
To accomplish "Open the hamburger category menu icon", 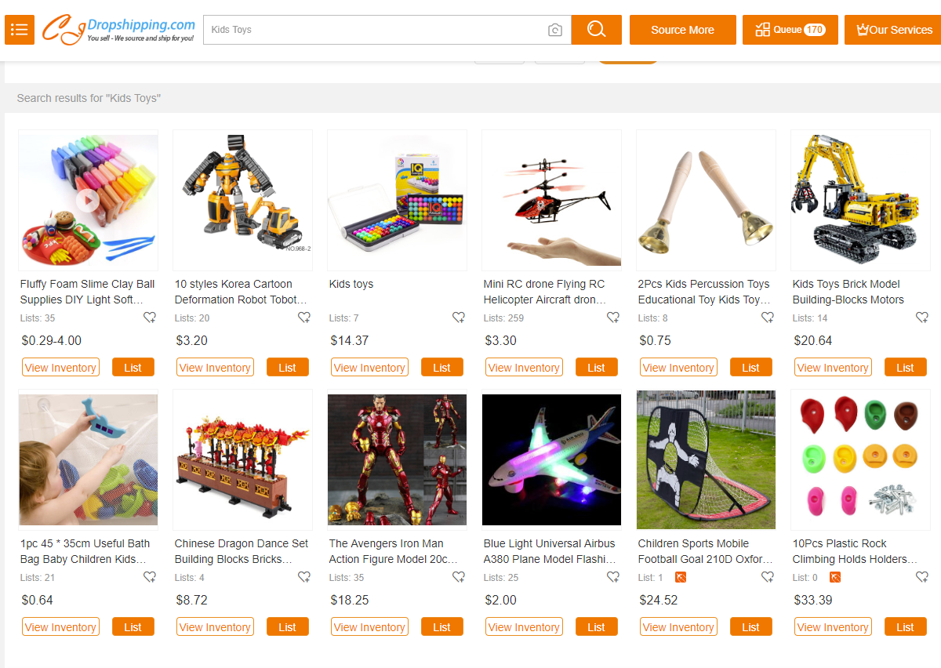I will pyautogui.click(x=20, y=30).
